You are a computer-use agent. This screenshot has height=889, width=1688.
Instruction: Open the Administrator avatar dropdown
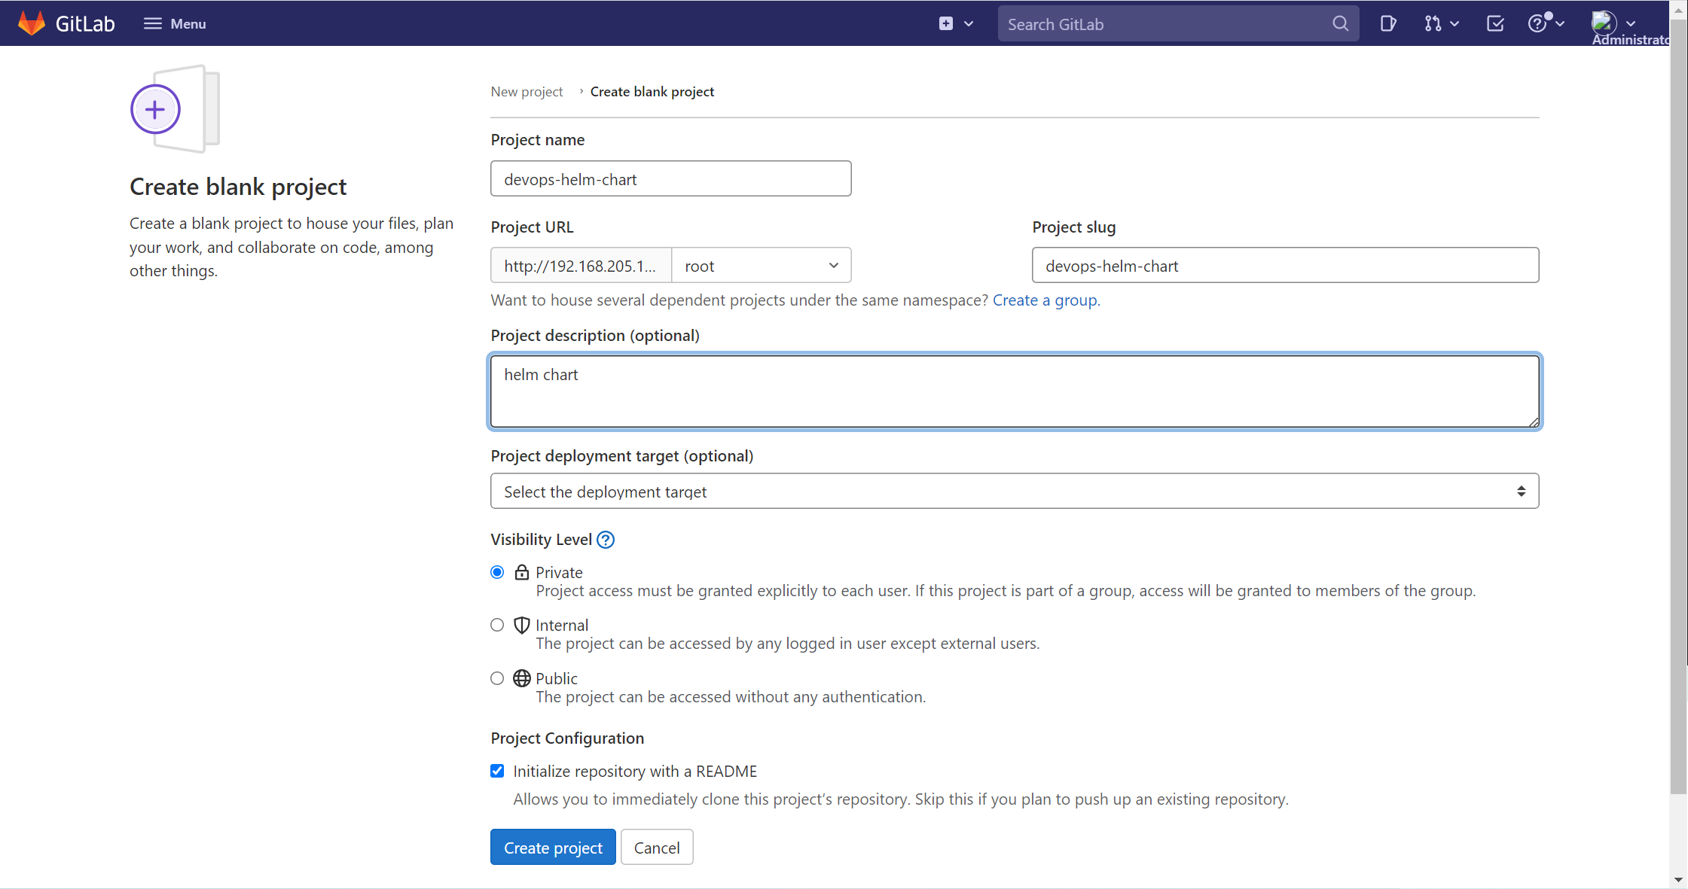pos(1613,24)
